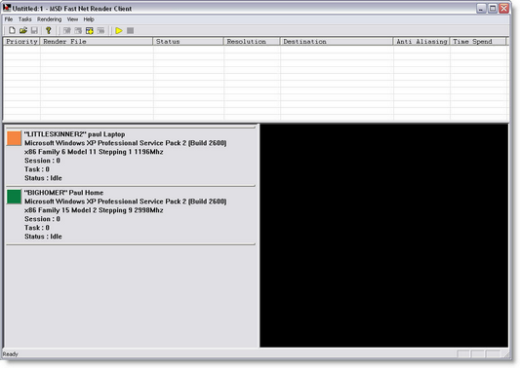
Task: Open the Tasks menu
Action: point(24,19)
